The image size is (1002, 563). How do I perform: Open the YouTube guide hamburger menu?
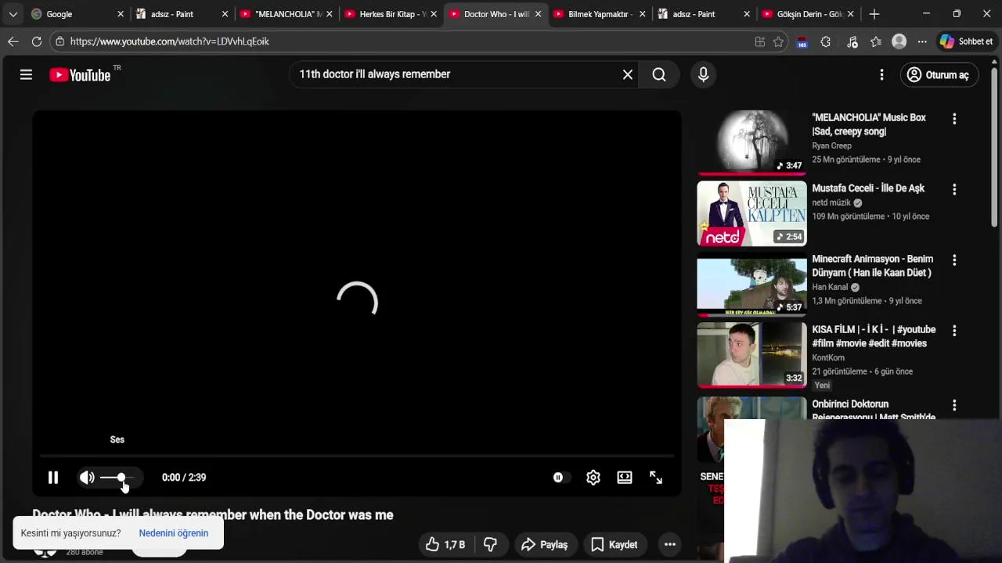point(26,74)
